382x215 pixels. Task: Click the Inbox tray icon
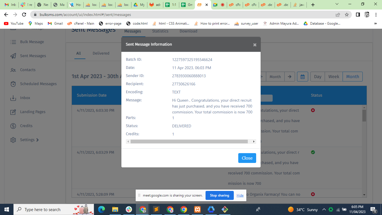pyautogui.click(x=13, y=98)
